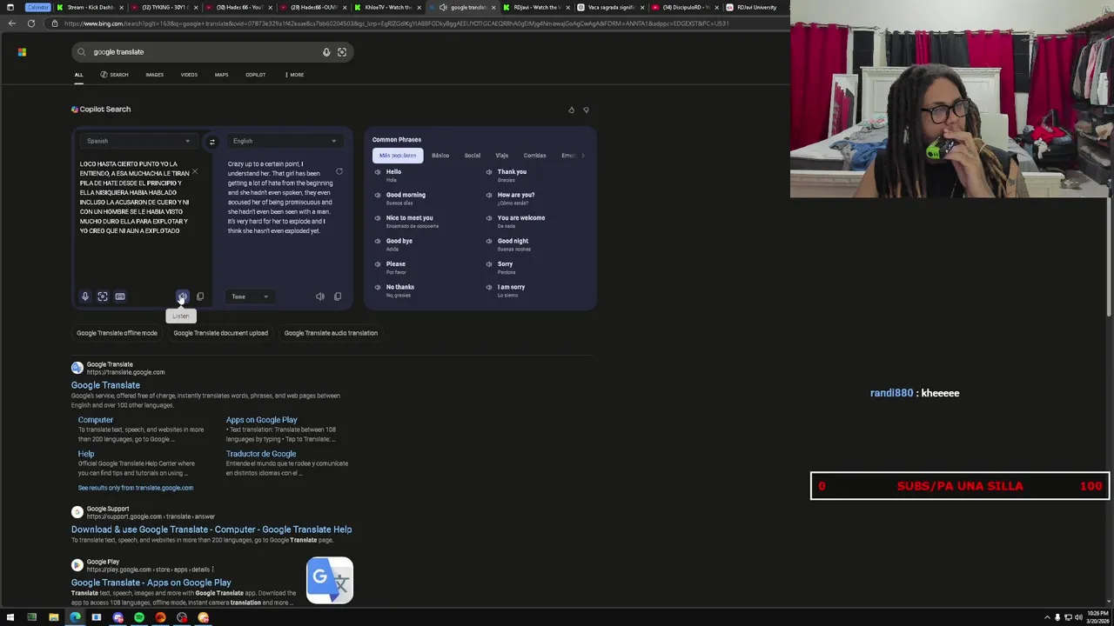Play audio for Good morning phrase
1114x626 pixels.
point(378,195)
